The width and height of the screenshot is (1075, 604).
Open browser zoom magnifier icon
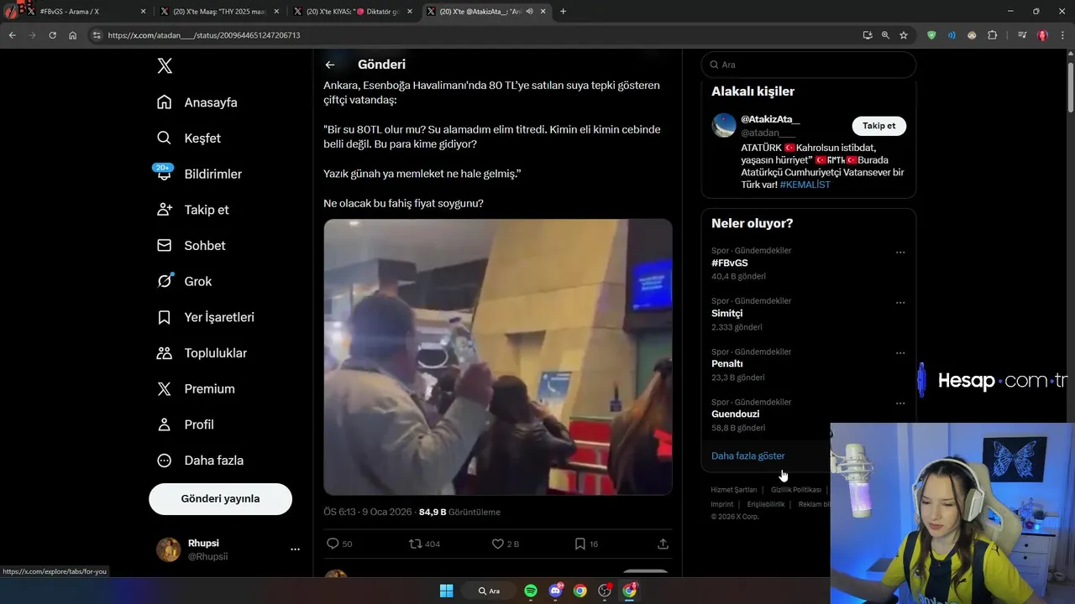885,35
